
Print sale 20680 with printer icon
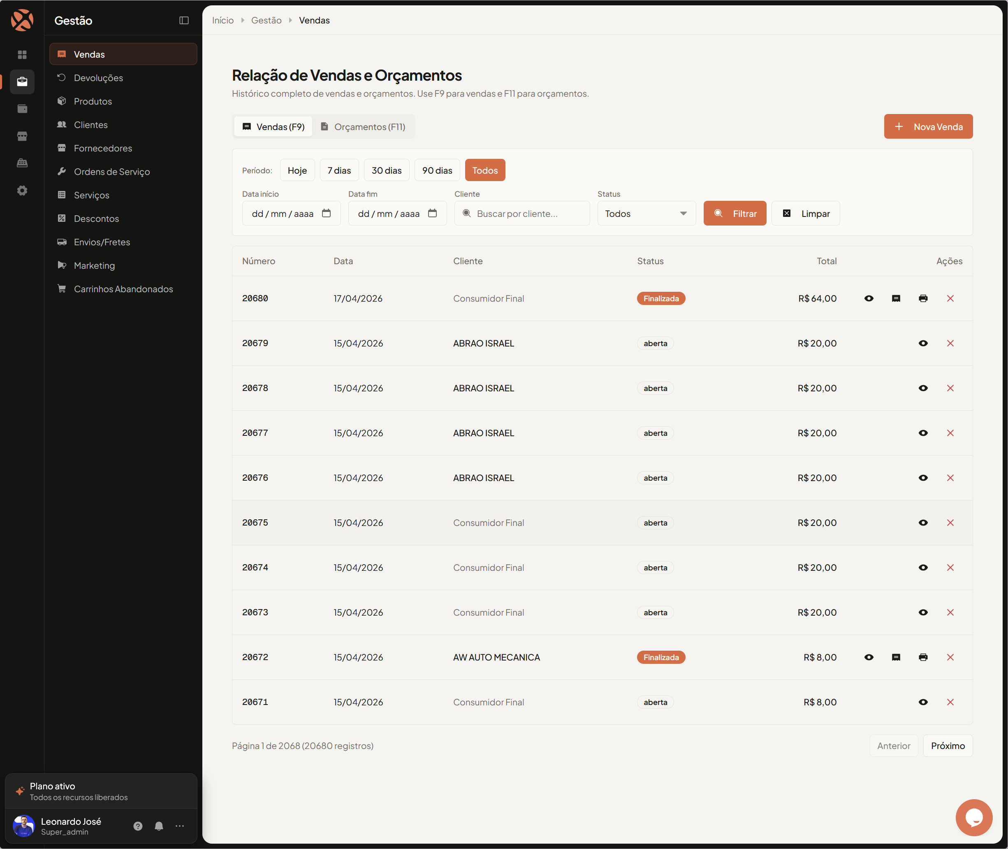923,298
